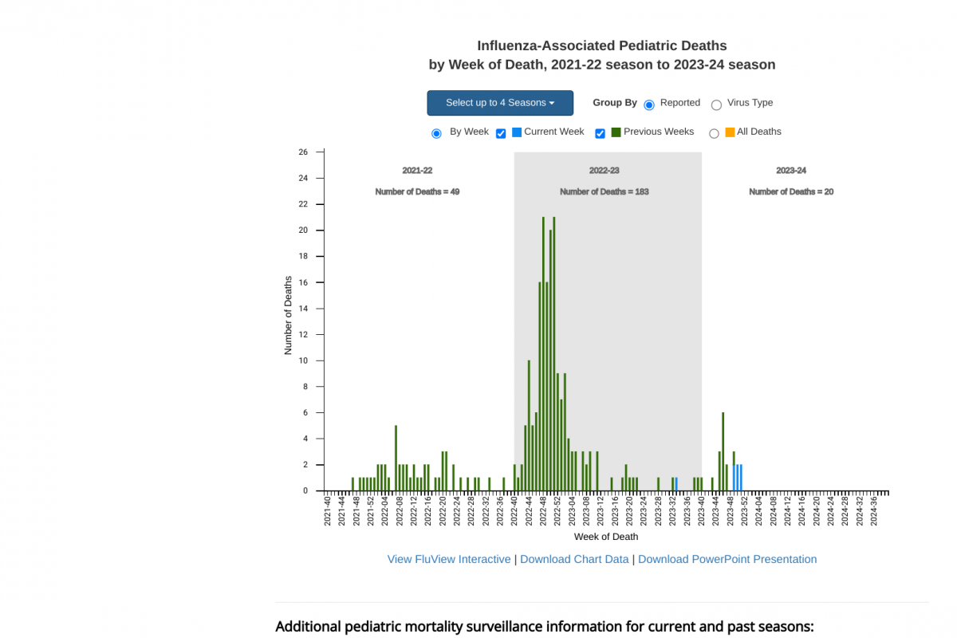Click the Week of Death axis title
The height and width of the screenshot is (638, 957).
605,537
